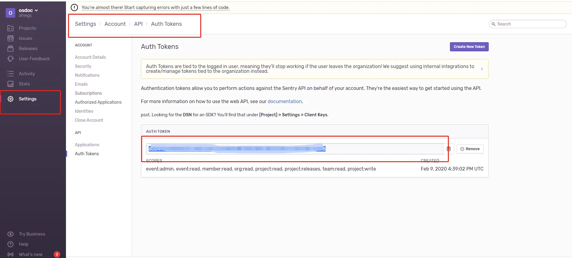Screen dimensions: 572x258
Task: Open Stats in the sidebar
Action: point(24,84)
